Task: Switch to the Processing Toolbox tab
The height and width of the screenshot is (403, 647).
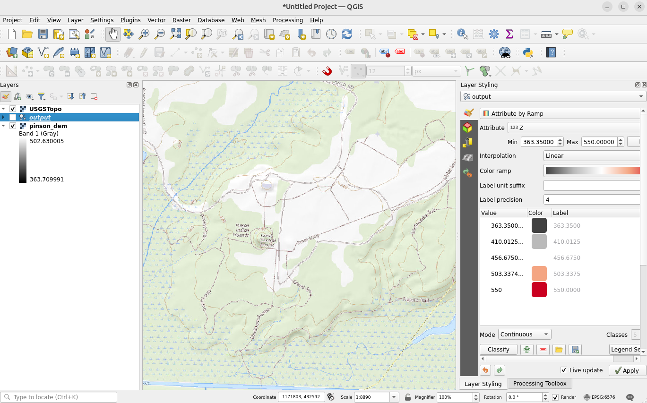Action: 540,384
